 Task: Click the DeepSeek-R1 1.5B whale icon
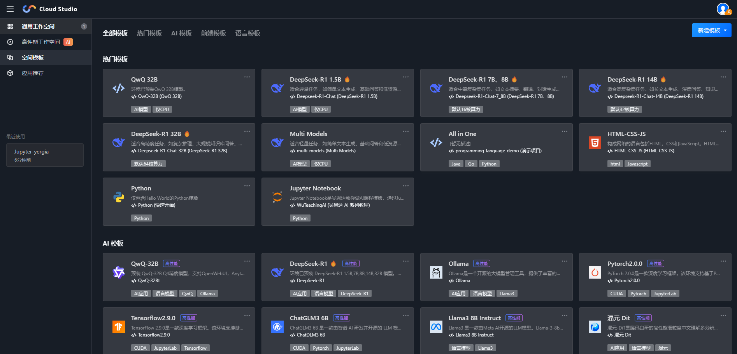pos(277,88)
